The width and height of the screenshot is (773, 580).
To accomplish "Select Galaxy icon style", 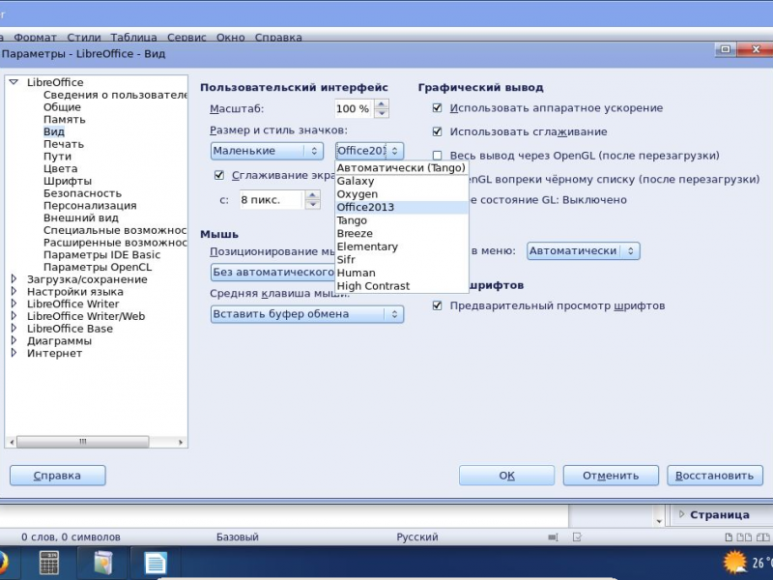I will click(401, 181).
